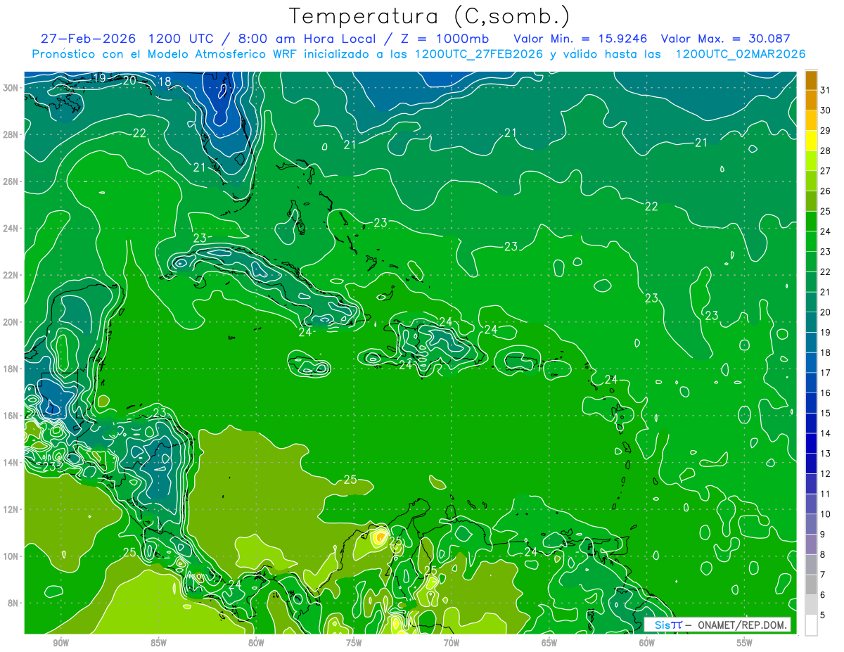Image resolution: width=844 pixels, height=652 pixels.
Task: Click the "75W" longitude axis label
Action: (354, 644)
